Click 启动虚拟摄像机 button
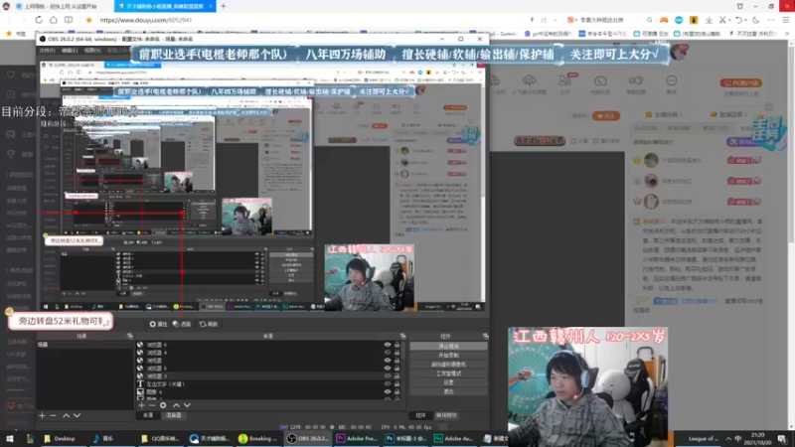 point(449,365)
